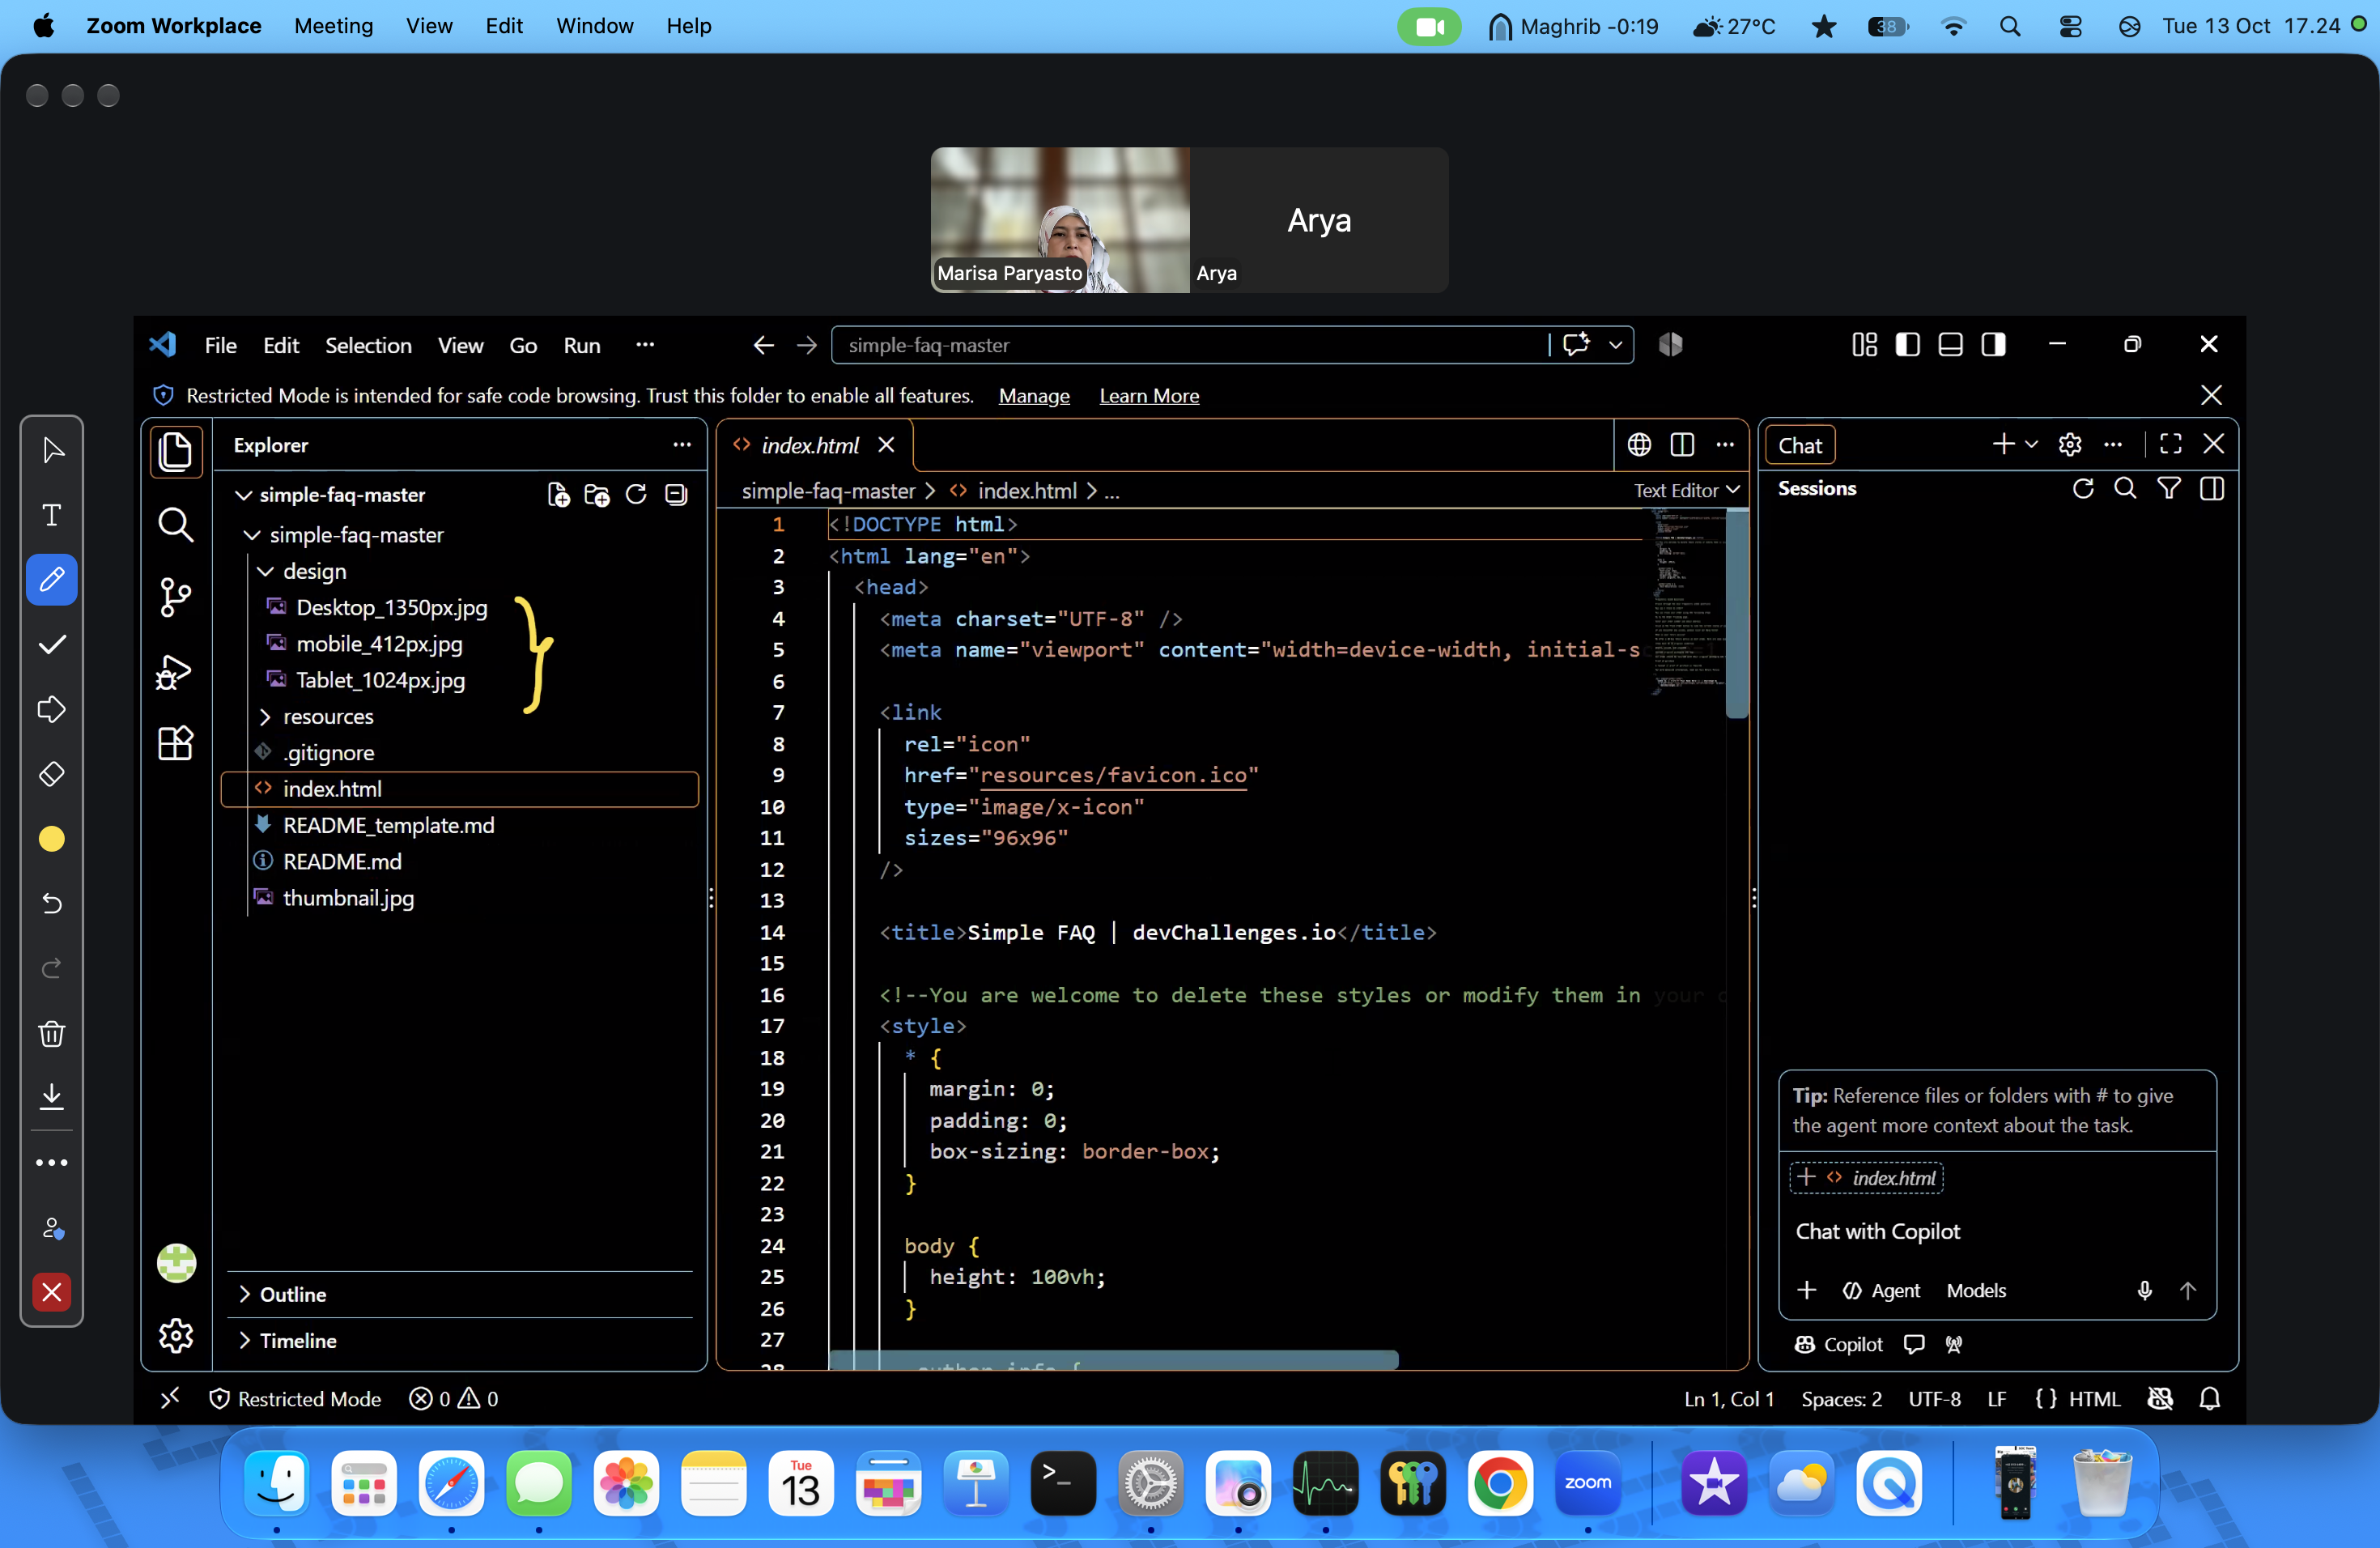Image resolution: width=2380 pixels, height=1548 pixels.
Task: Click the simple-faq-master command center search box
Action: coord(1190,345)
